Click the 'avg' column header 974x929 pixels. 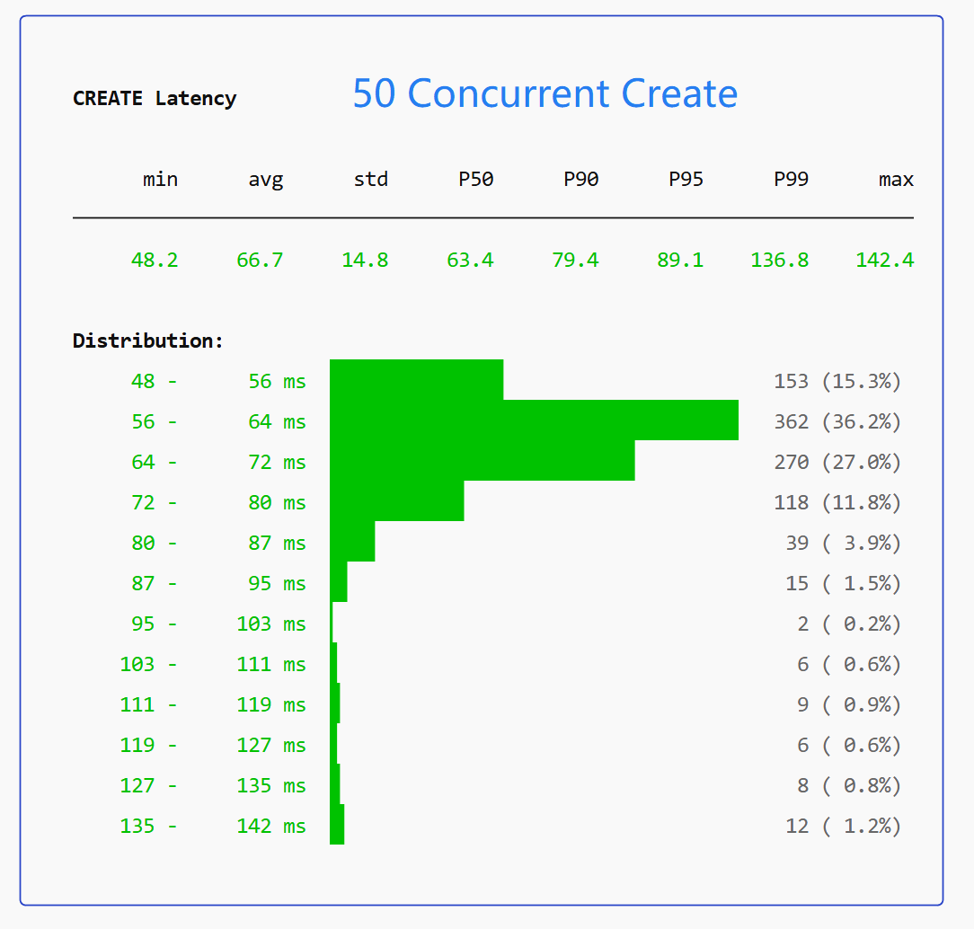coord(266,180)
